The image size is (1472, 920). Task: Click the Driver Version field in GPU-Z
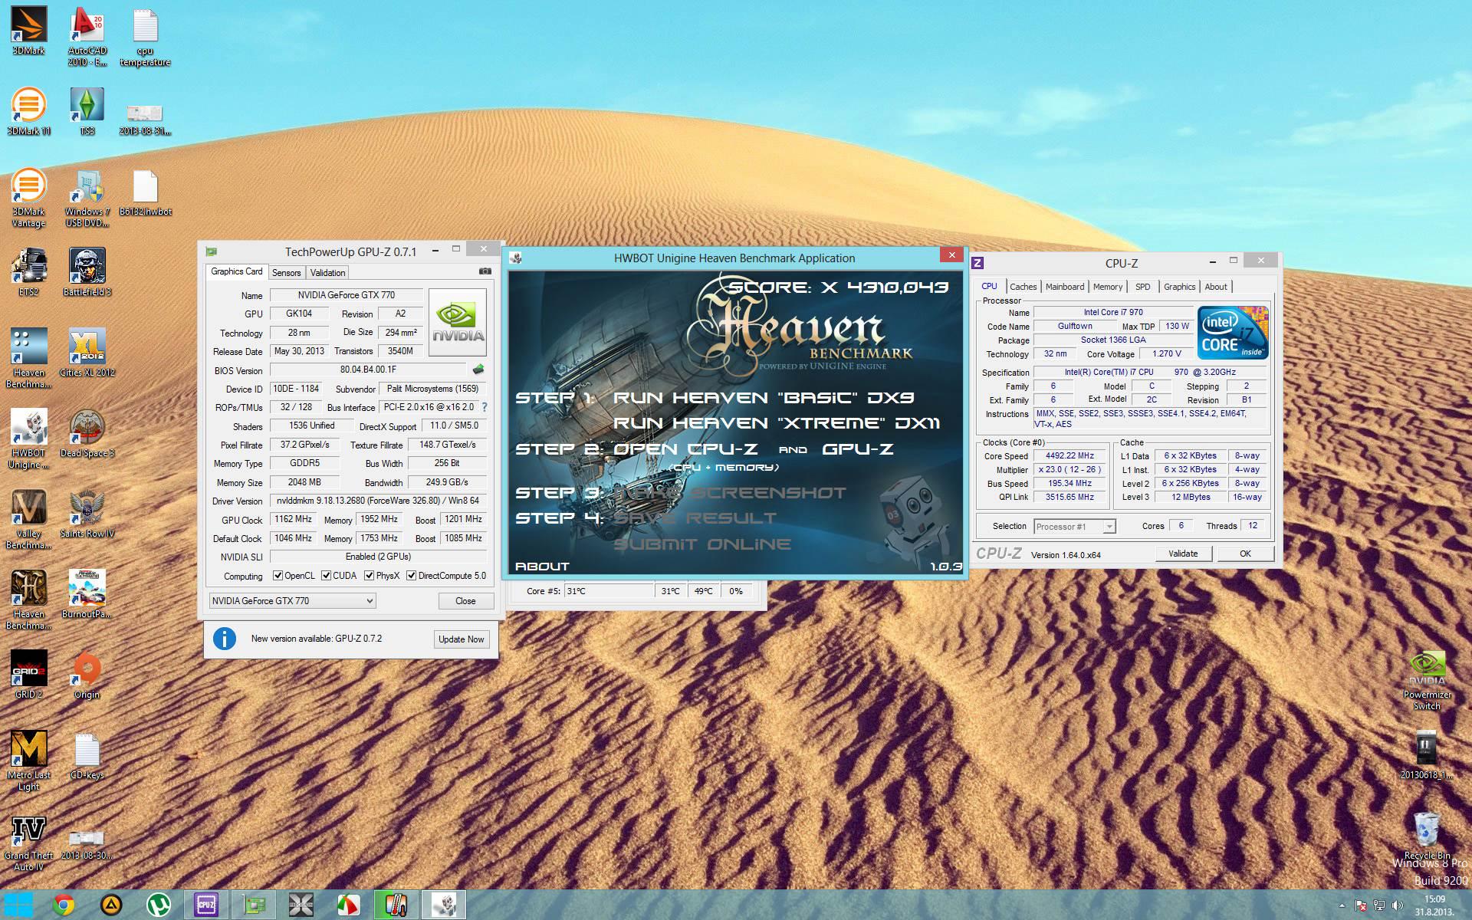[x=378, y=501]
